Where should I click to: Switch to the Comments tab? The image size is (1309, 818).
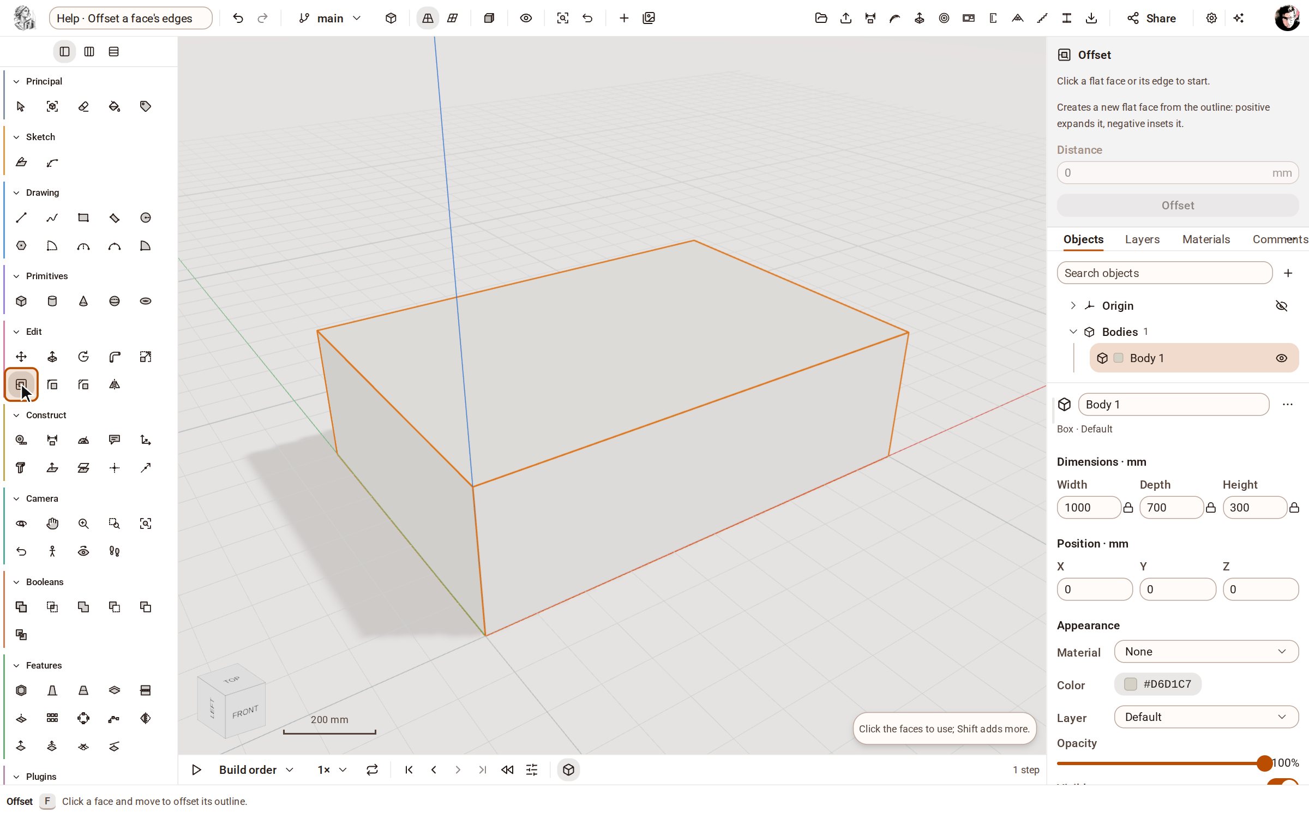point(1280,239)
